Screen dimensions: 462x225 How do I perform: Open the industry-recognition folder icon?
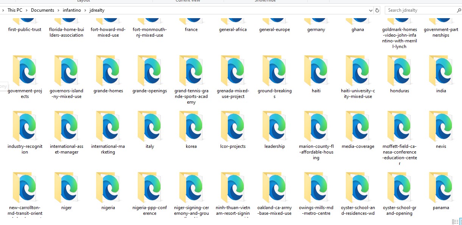pos(25,127)
